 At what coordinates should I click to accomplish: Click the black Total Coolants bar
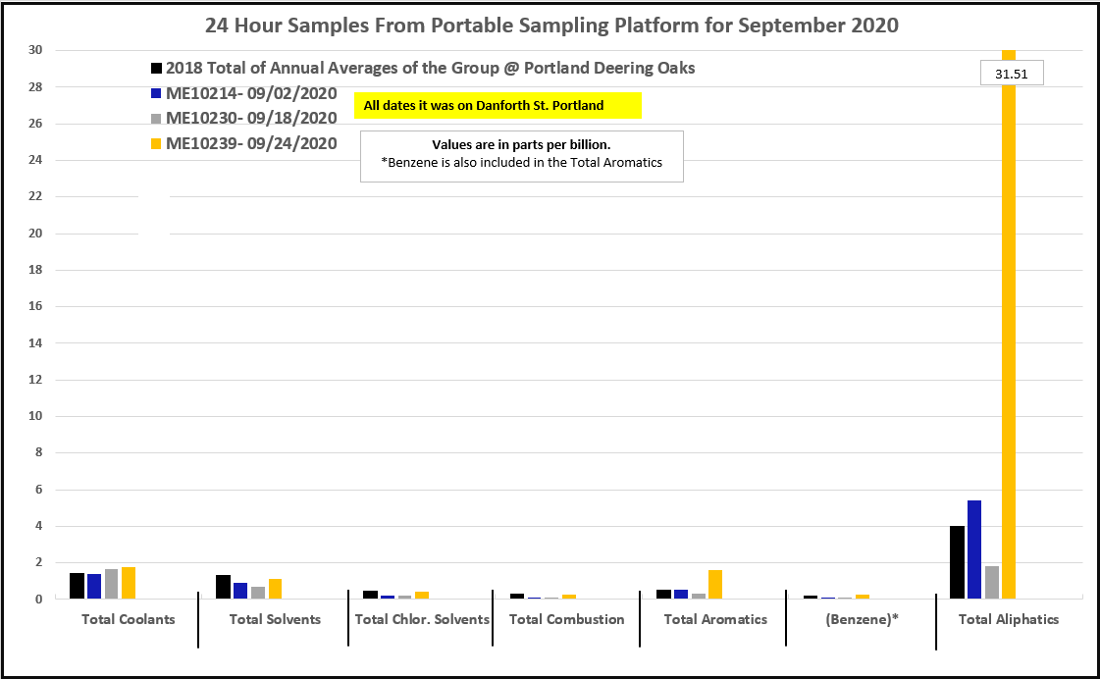(x=77, y=586)
